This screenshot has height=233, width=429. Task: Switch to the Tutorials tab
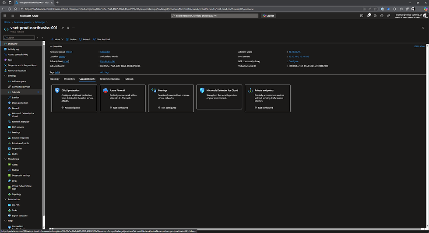coord(129,79)
